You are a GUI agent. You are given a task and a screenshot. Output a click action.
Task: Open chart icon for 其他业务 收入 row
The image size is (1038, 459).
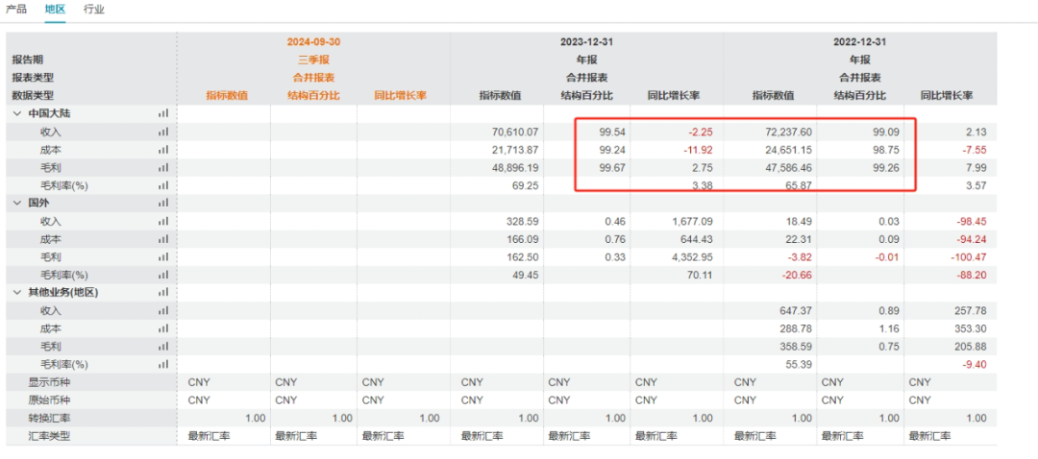[x=162, y=311]
